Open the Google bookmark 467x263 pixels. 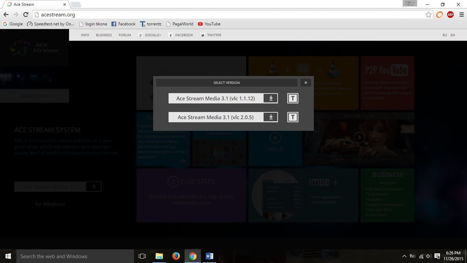(13, 24)
